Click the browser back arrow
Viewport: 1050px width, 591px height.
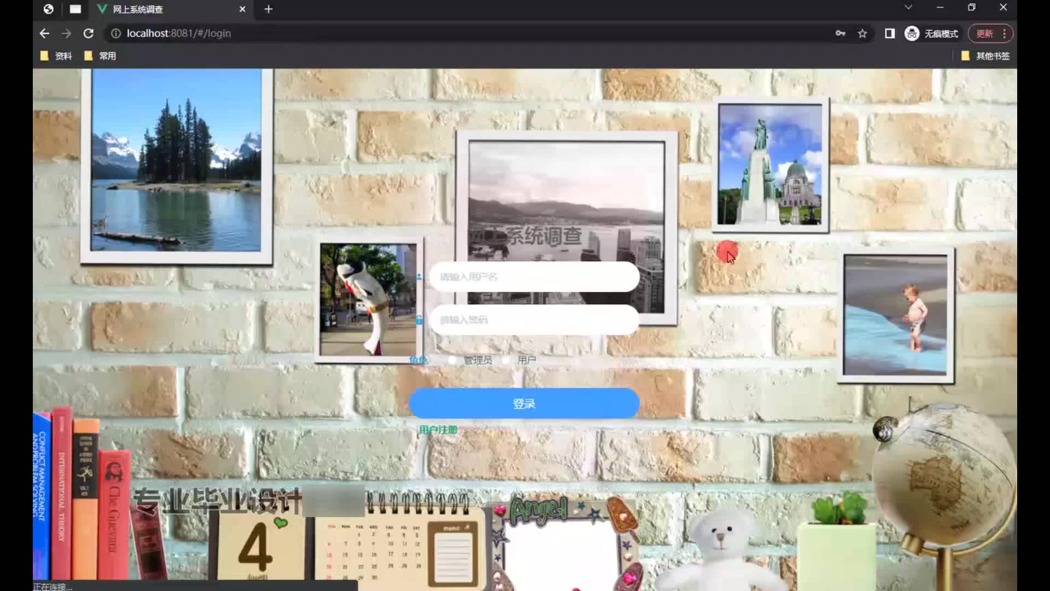click(44, 33)
